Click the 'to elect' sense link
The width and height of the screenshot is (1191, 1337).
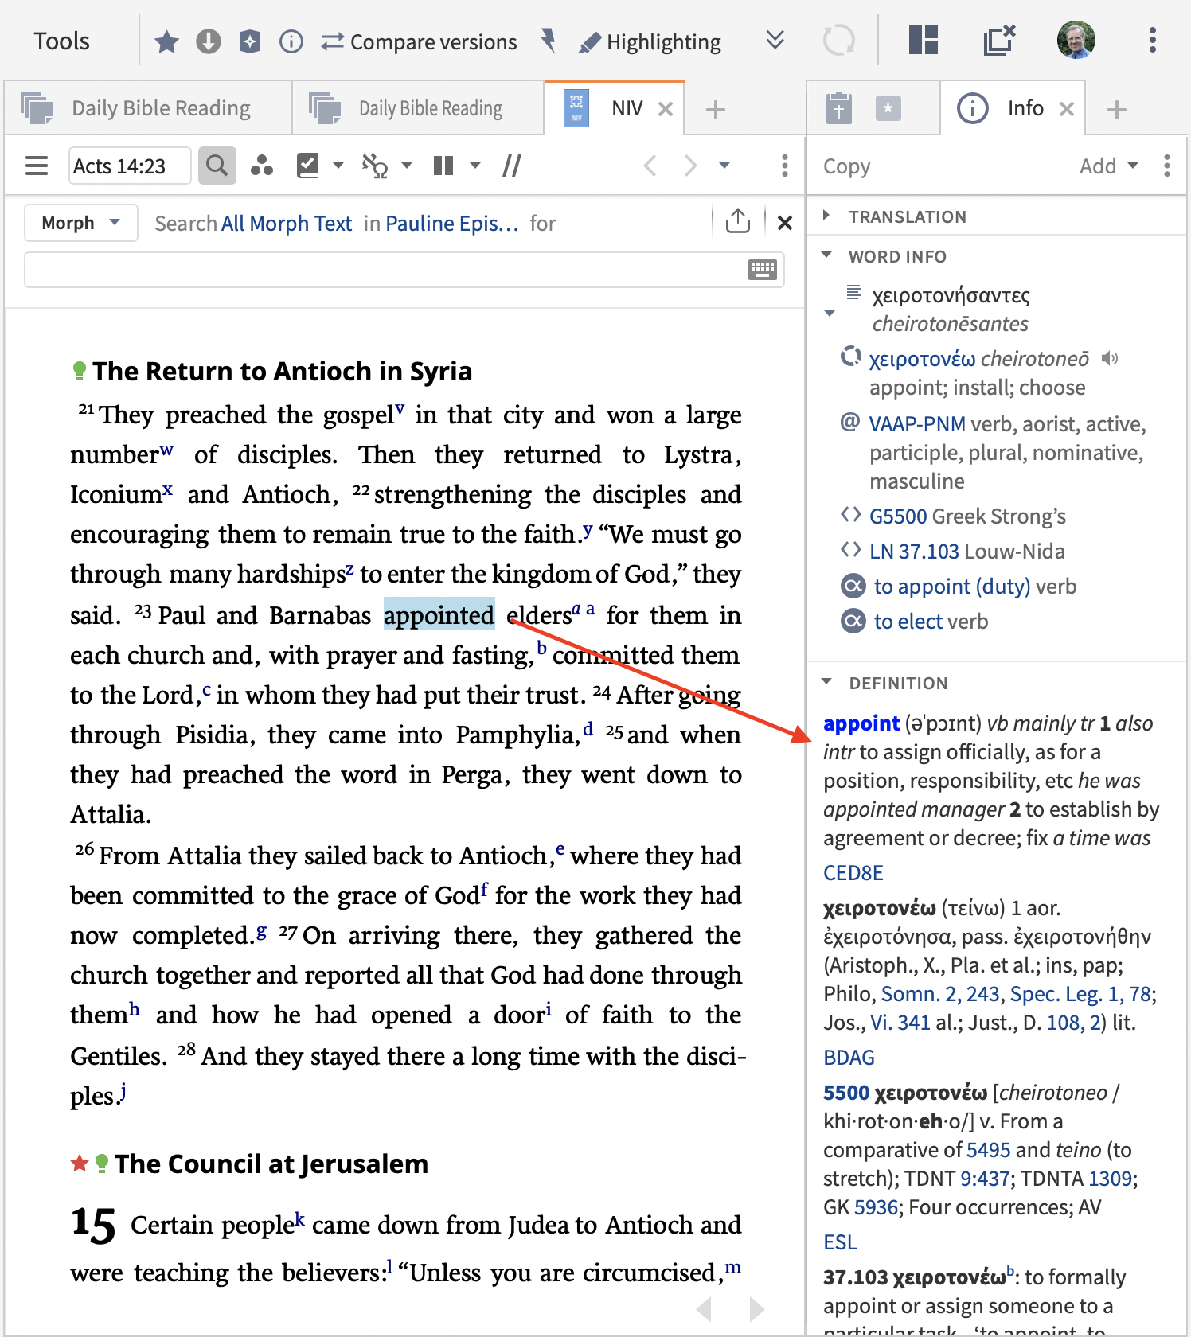(x=908, y=622)
